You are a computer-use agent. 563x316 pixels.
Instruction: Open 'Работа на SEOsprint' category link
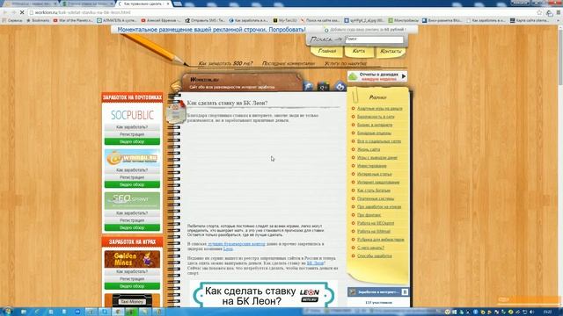pyautogui.click(x=376, y=223)
